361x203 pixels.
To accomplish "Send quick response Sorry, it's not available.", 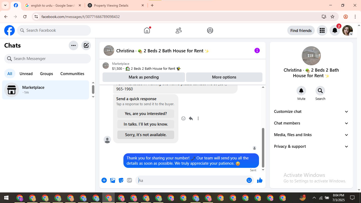I will (146, 135).
